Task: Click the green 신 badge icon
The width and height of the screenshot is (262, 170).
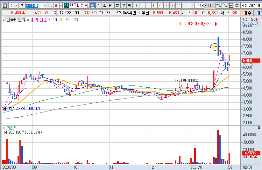Action: [x=65, y=5]
